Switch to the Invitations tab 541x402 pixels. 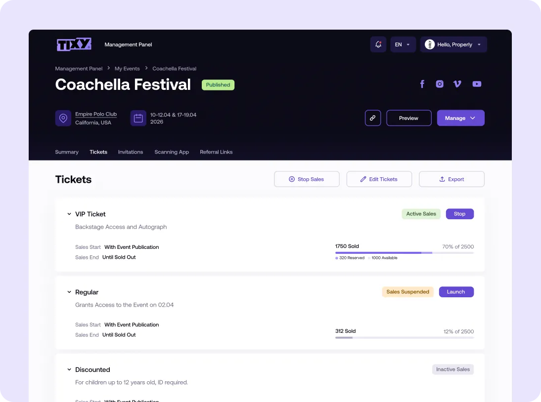pos(131,152)
